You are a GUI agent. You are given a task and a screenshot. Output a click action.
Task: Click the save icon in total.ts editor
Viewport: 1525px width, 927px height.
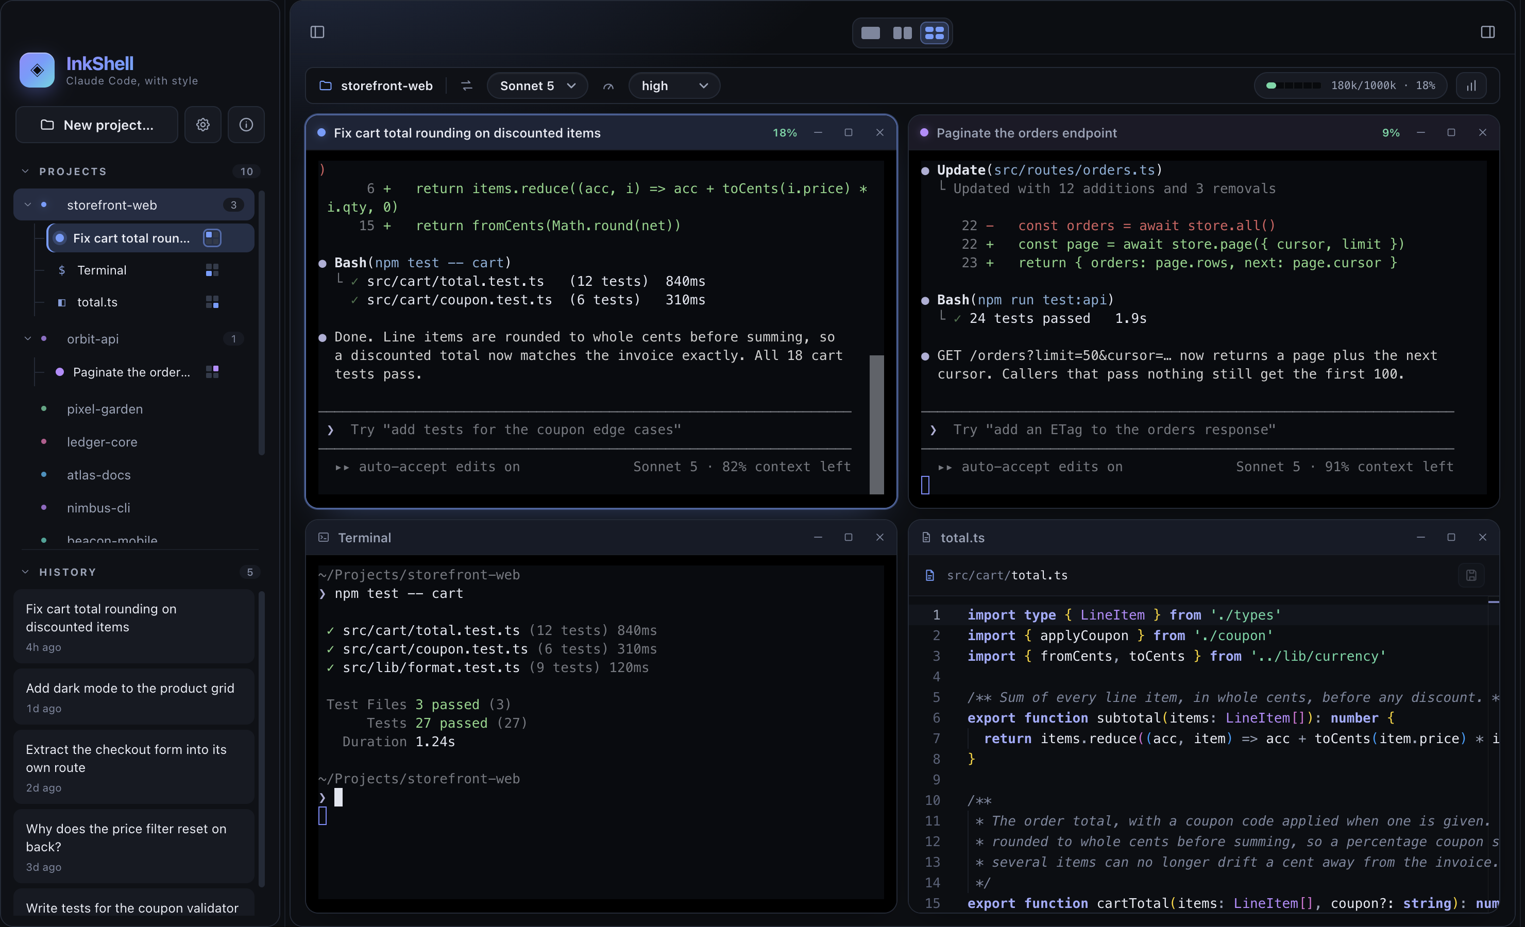click(1471, 575)
